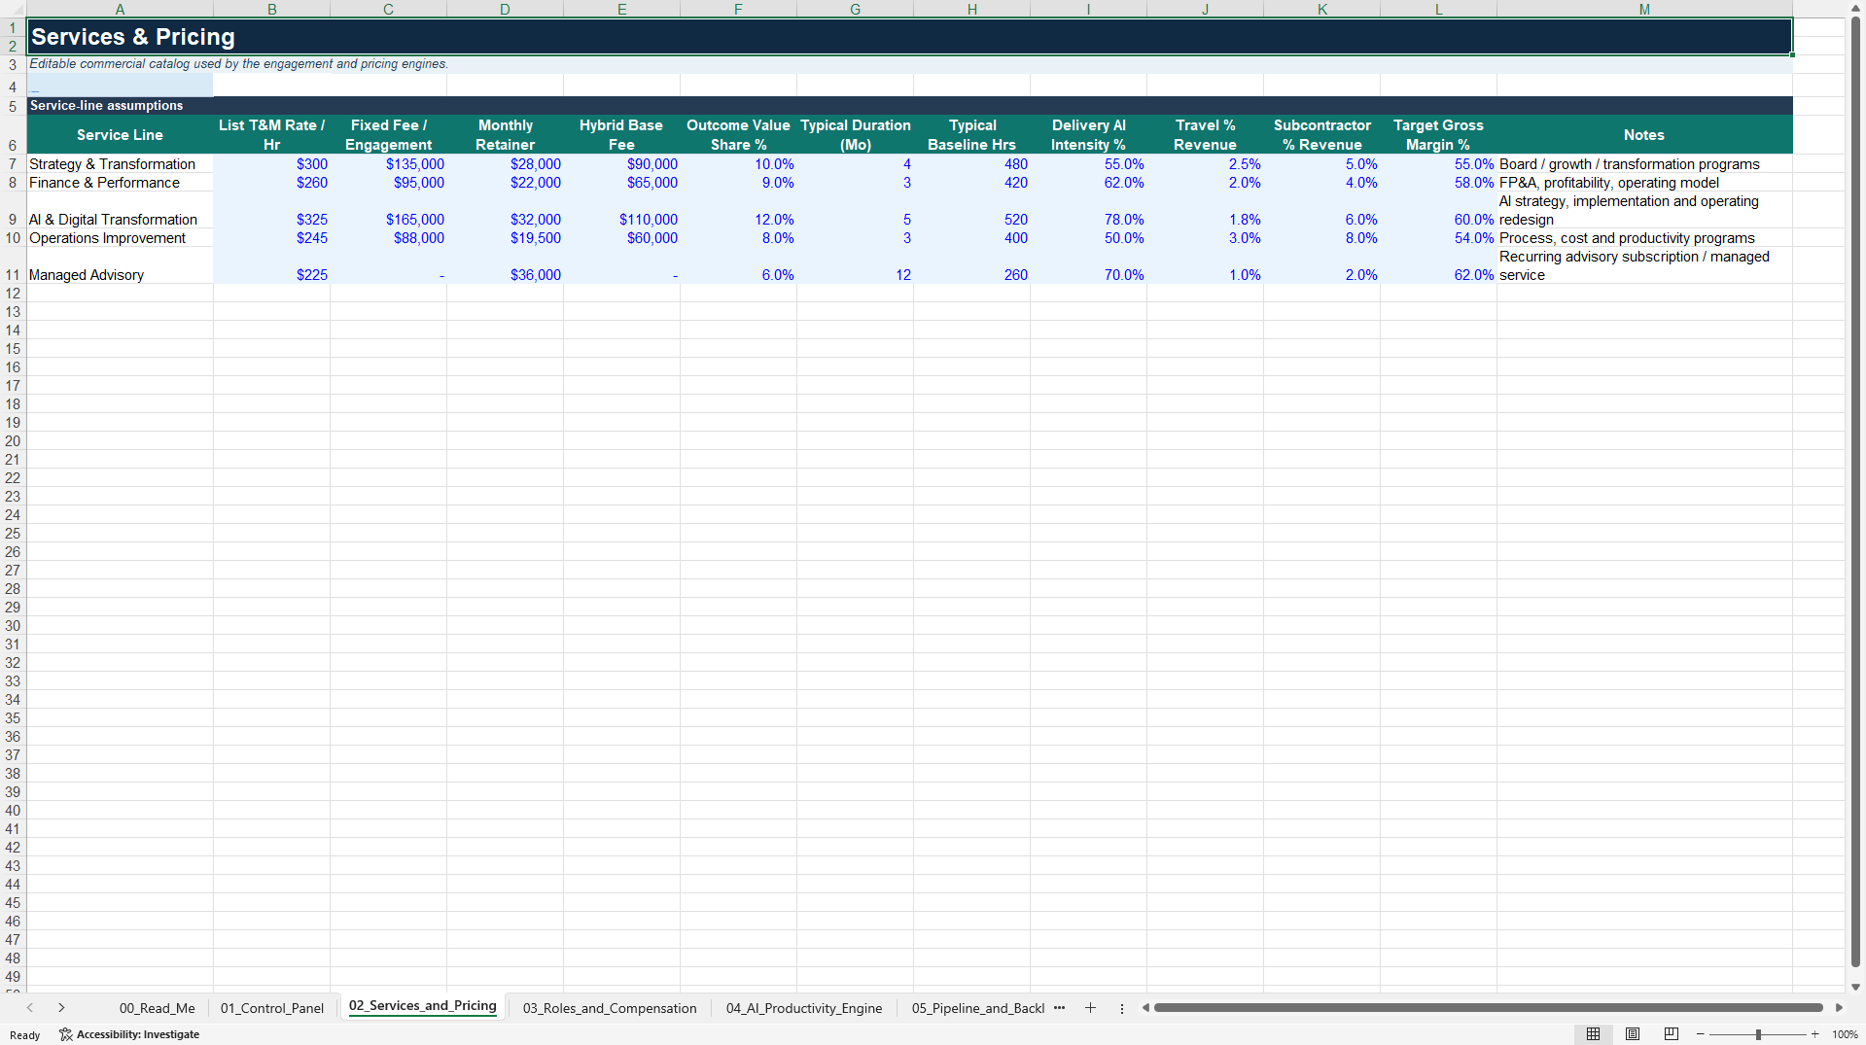1866x1045 pixels.
Task: Click 'Strategy & Transformation' cell
Action: [x=120, y=164]
